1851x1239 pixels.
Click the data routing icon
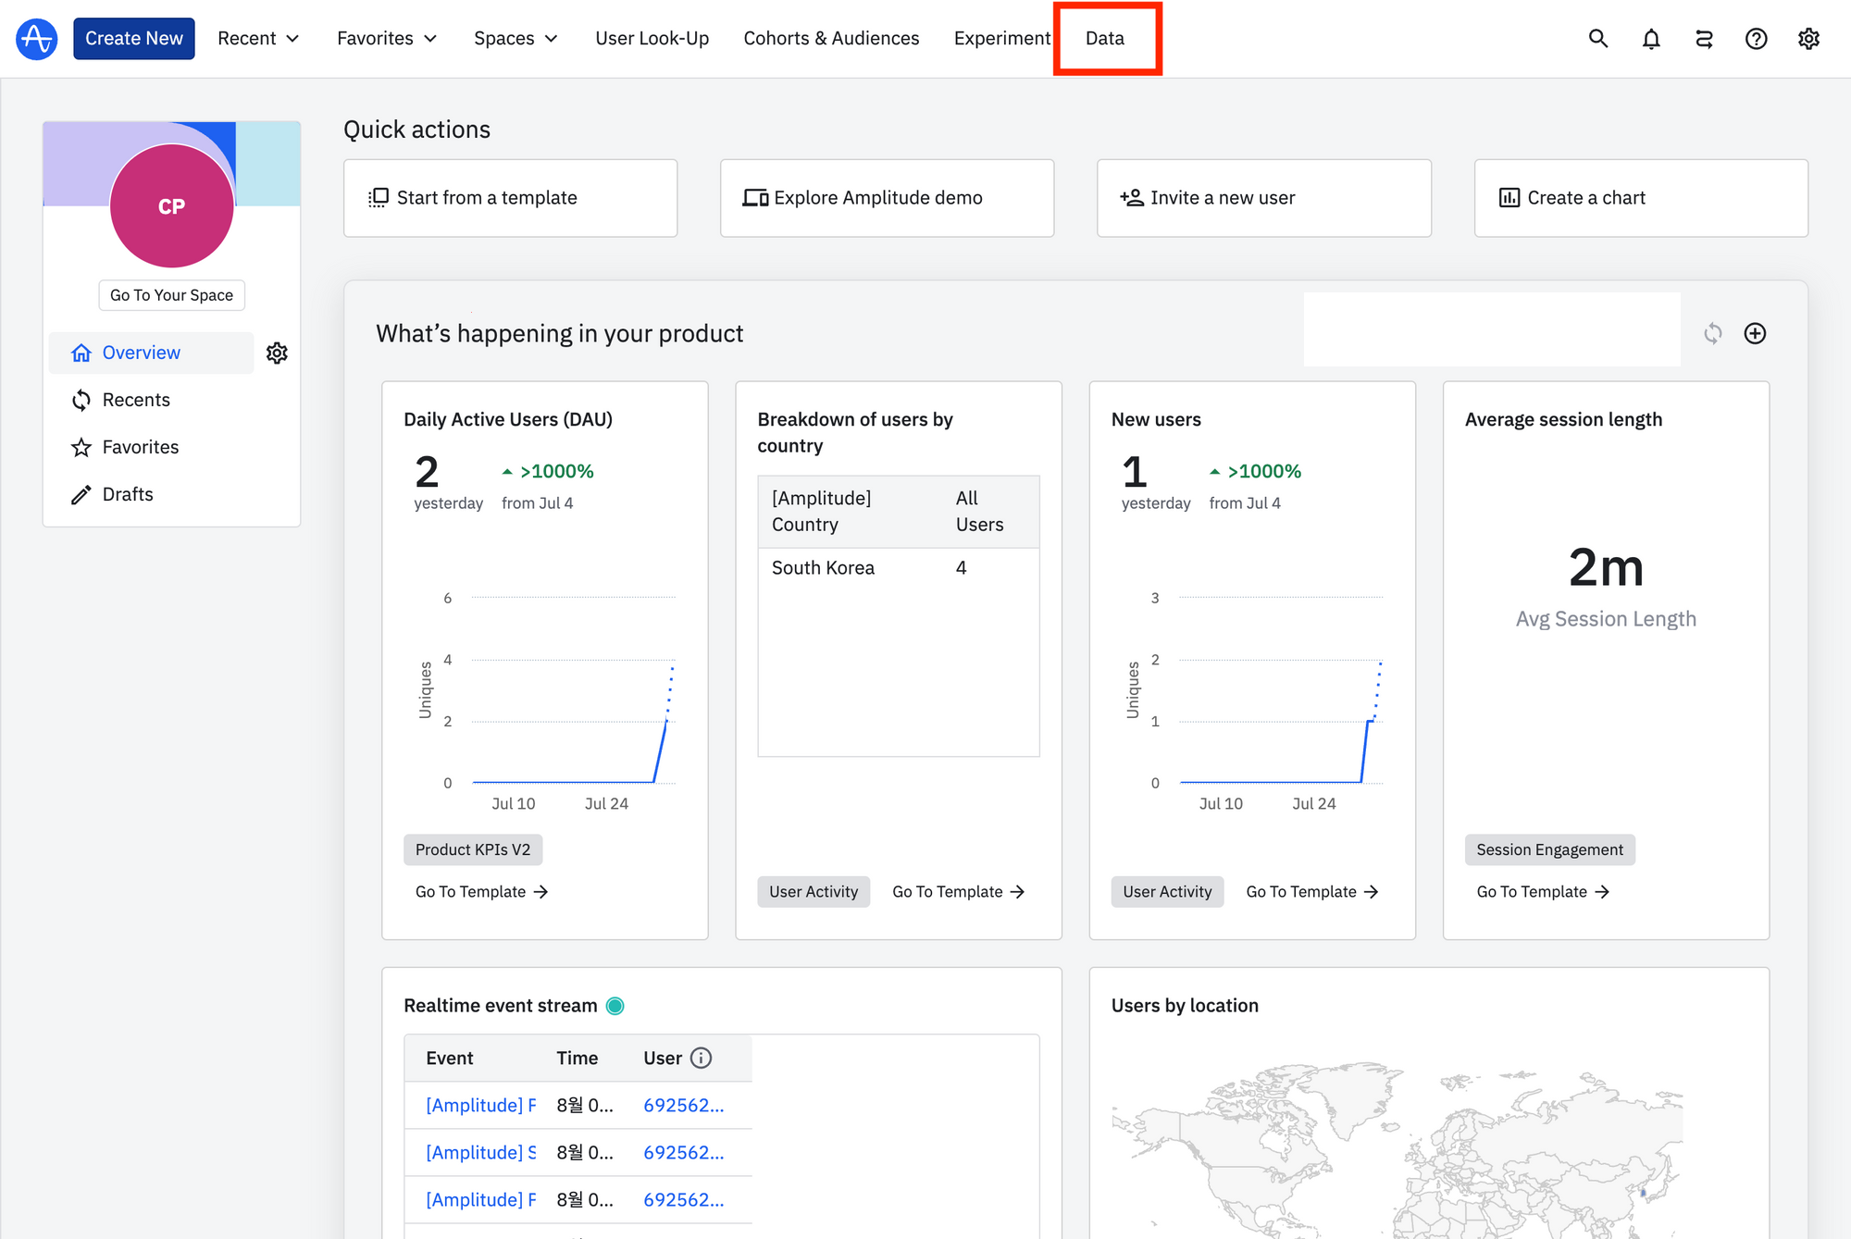[1704, 39]
